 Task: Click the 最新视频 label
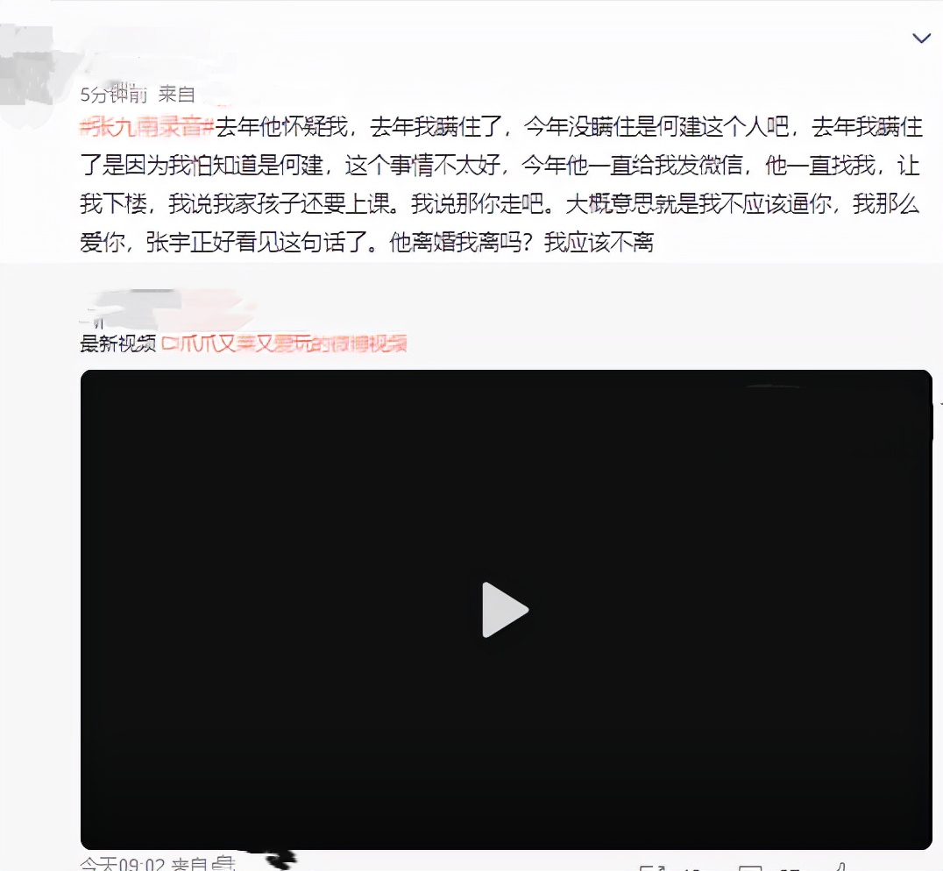[117, 343]
